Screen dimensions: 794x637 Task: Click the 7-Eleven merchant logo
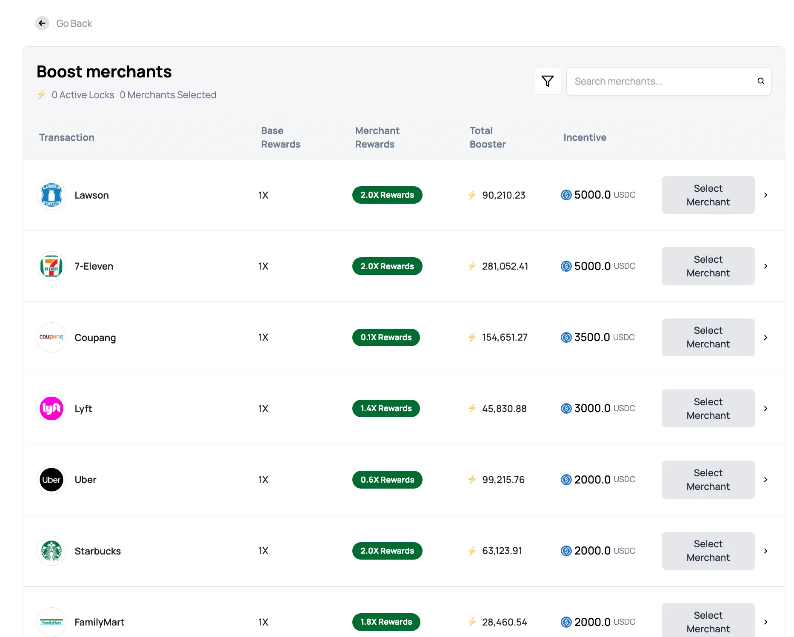click(x=51, y=266)
